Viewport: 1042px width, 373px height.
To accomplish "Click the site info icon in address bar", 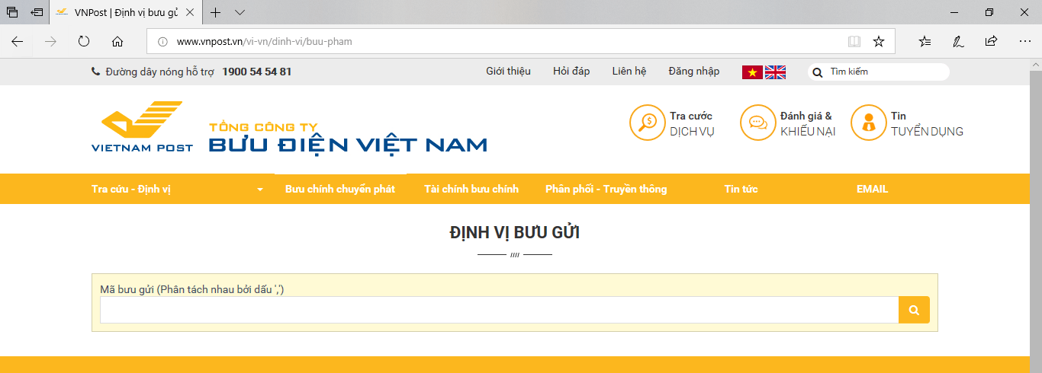I will click(x=162, y=41).
